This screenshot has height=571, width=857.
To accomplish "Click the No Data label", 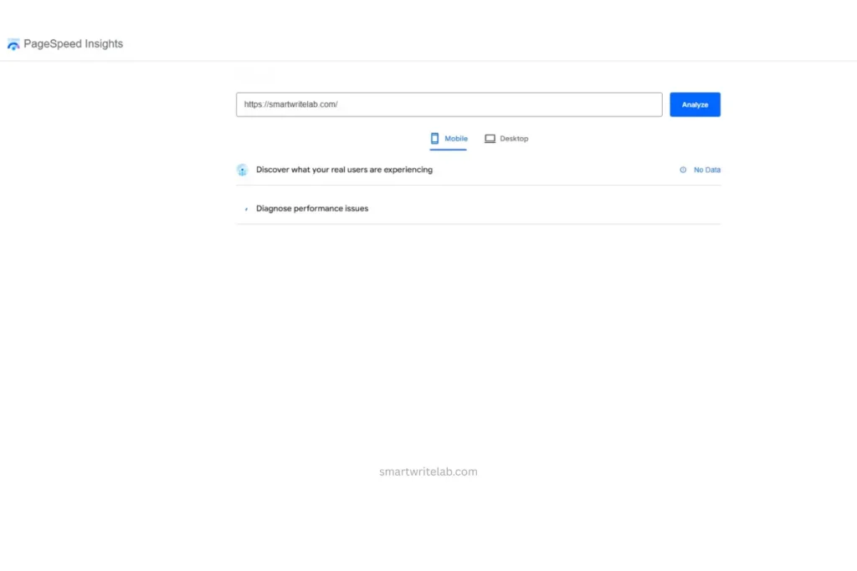I will click(x=706, y=170).
